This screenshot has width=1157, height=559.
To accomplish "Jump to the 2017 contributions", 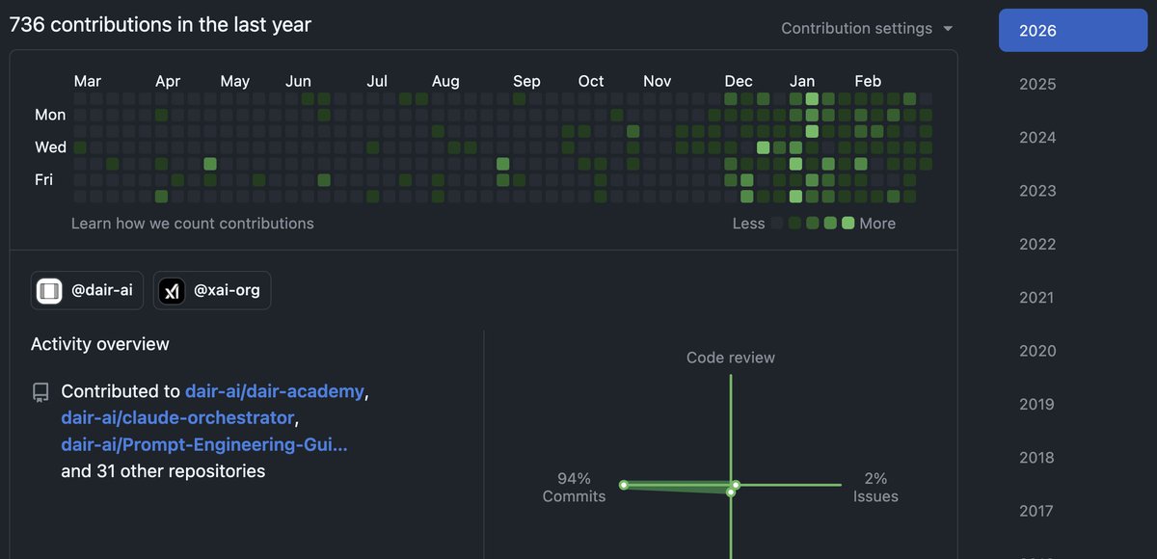I will tap(1037, 512).
